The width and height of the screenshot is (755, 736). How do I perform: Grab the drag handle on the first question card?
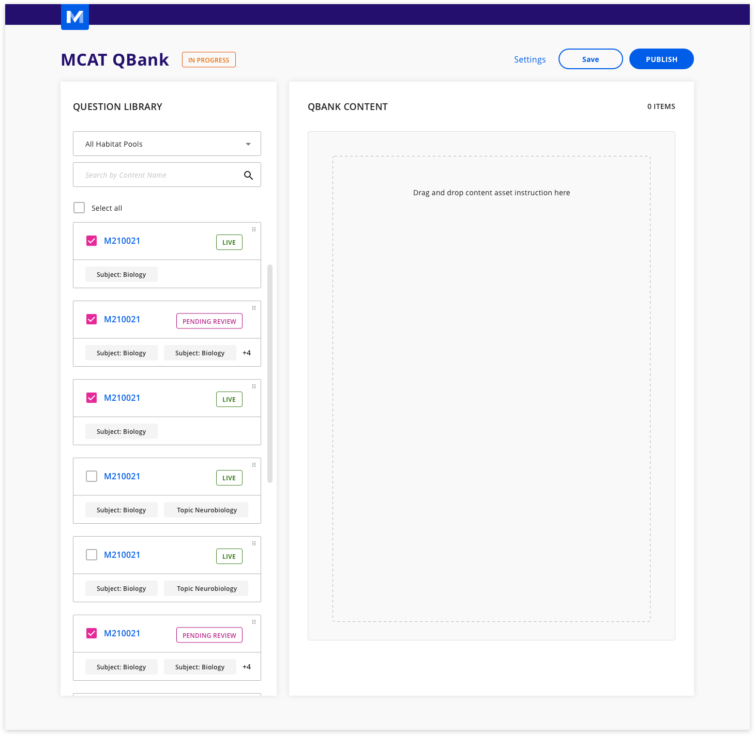[x=254, y=229]
